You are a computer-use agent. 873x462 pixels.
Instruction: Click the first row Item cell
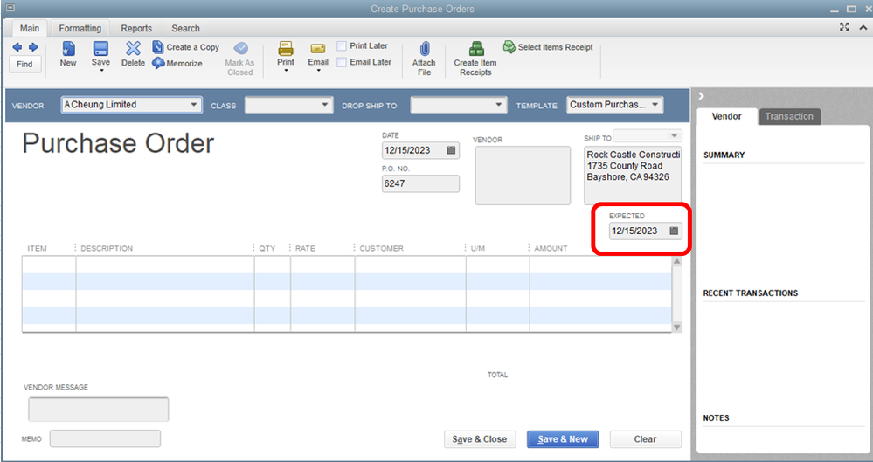pos(49,265)
